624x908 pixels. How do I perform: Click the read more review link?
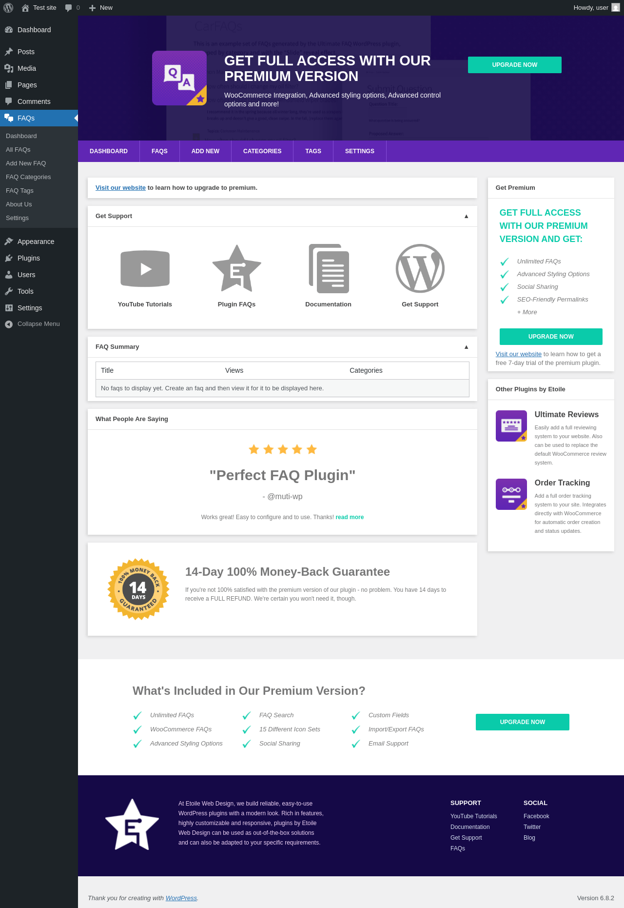(x=350, y=517)
